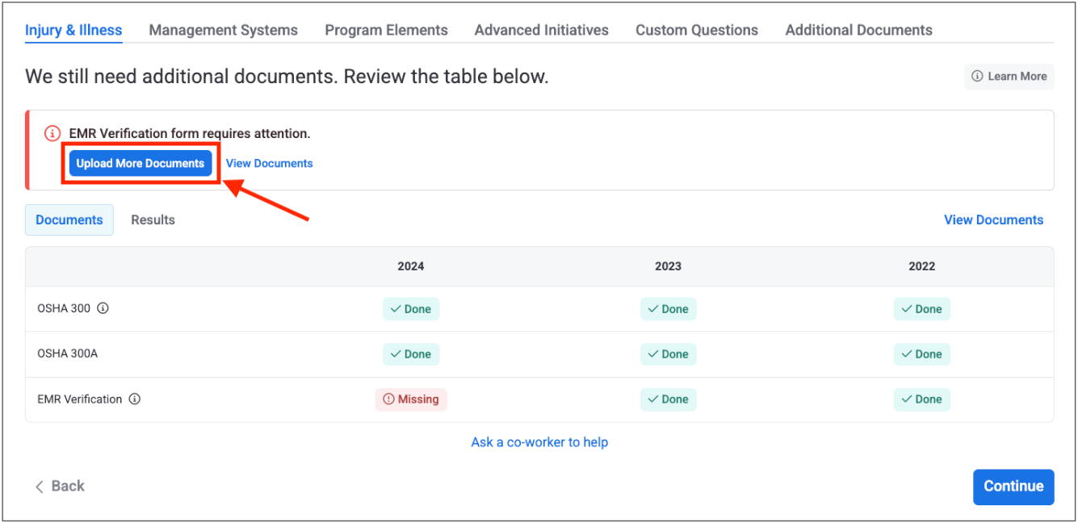Open View Documents link in the warning banner

tap(269, 163)
